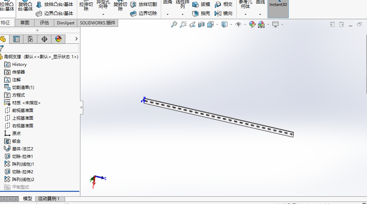
Task: Select 前视基准面 front plane
Action: click(19, 111)
